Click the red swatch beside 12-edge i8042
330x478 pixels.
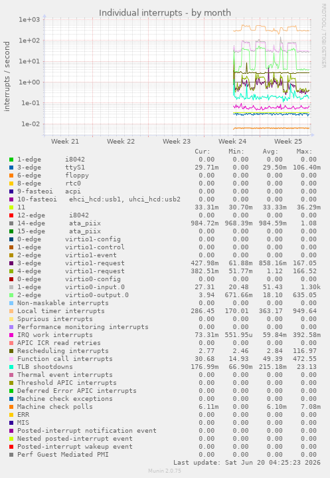[11, 215]
